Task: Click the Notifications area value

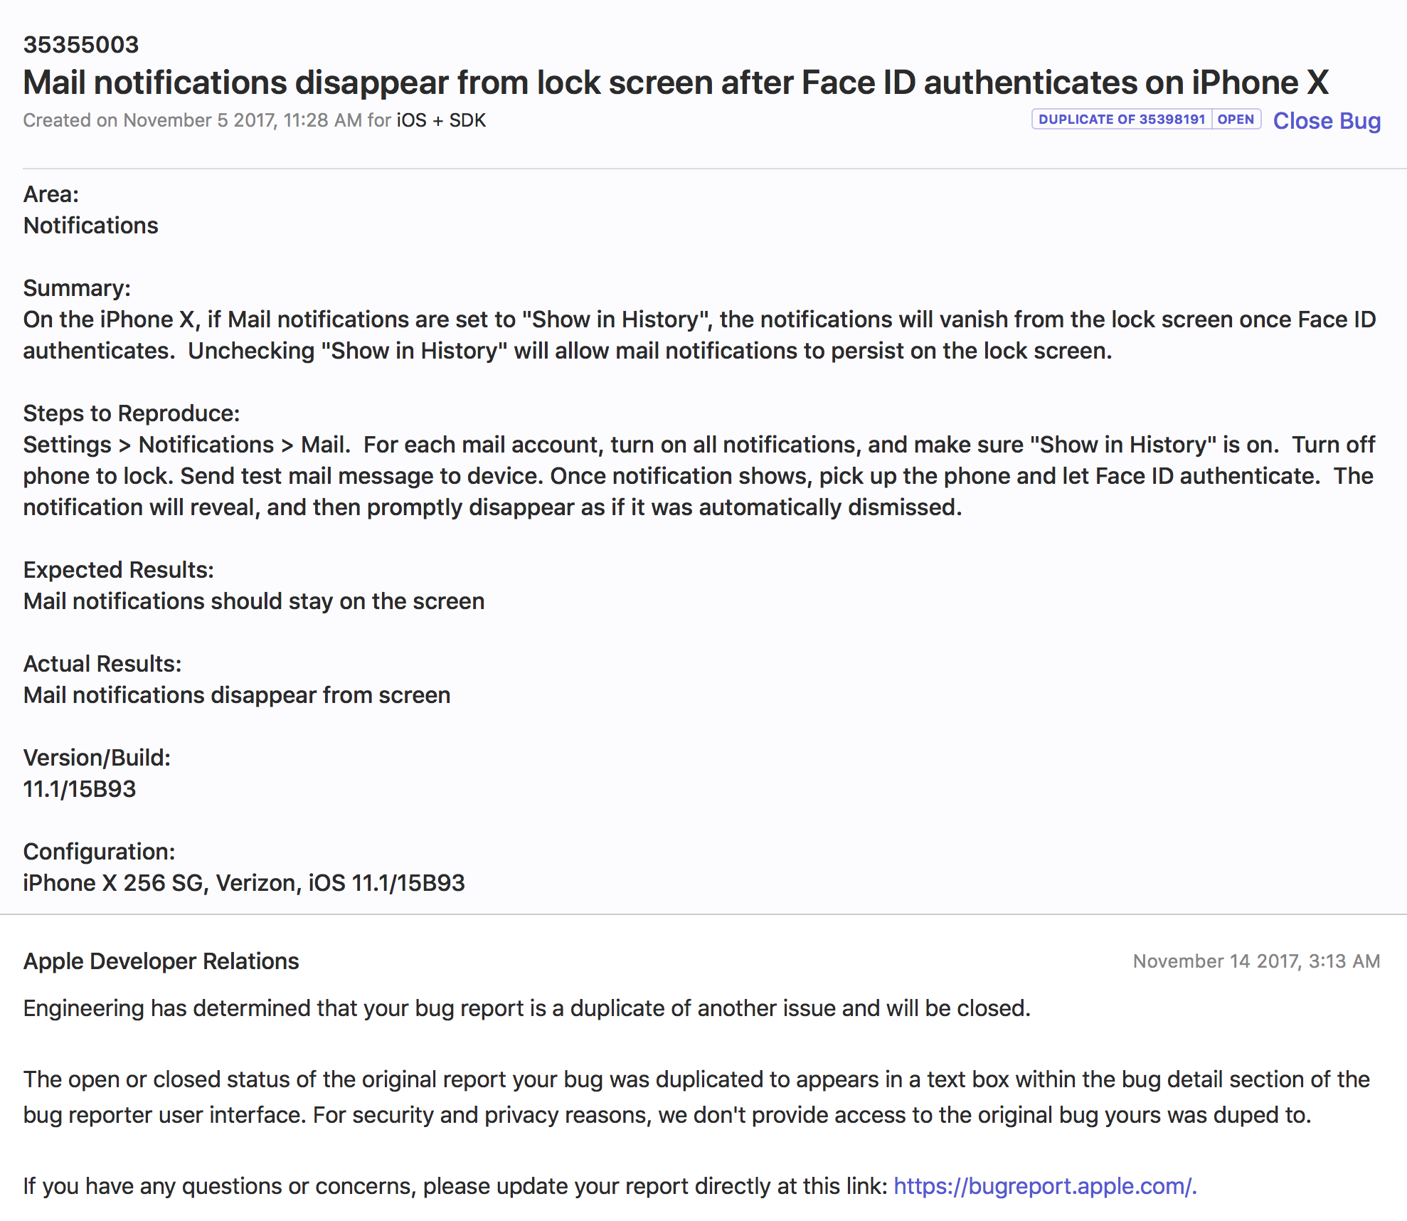Action: (x=91, y=226)
